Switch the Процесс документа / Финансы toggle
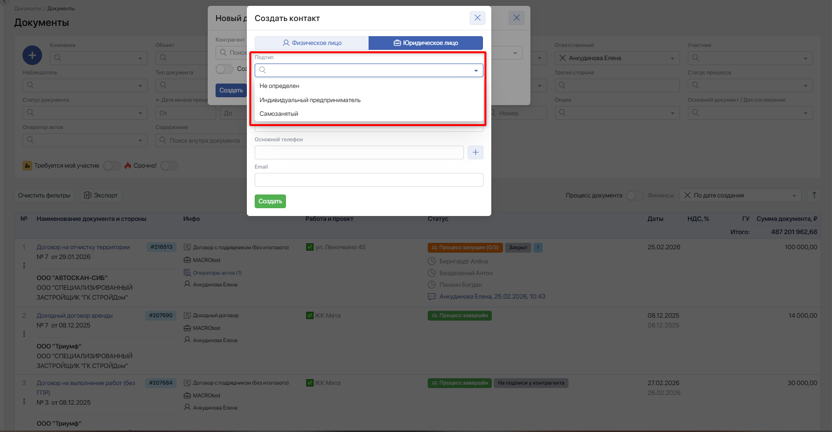832x432 pixels. pyautogui.click(x=635, y=195)
